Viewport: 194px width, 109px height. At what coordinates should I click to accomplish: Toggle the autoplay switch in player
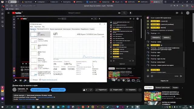tap(114, 80)
